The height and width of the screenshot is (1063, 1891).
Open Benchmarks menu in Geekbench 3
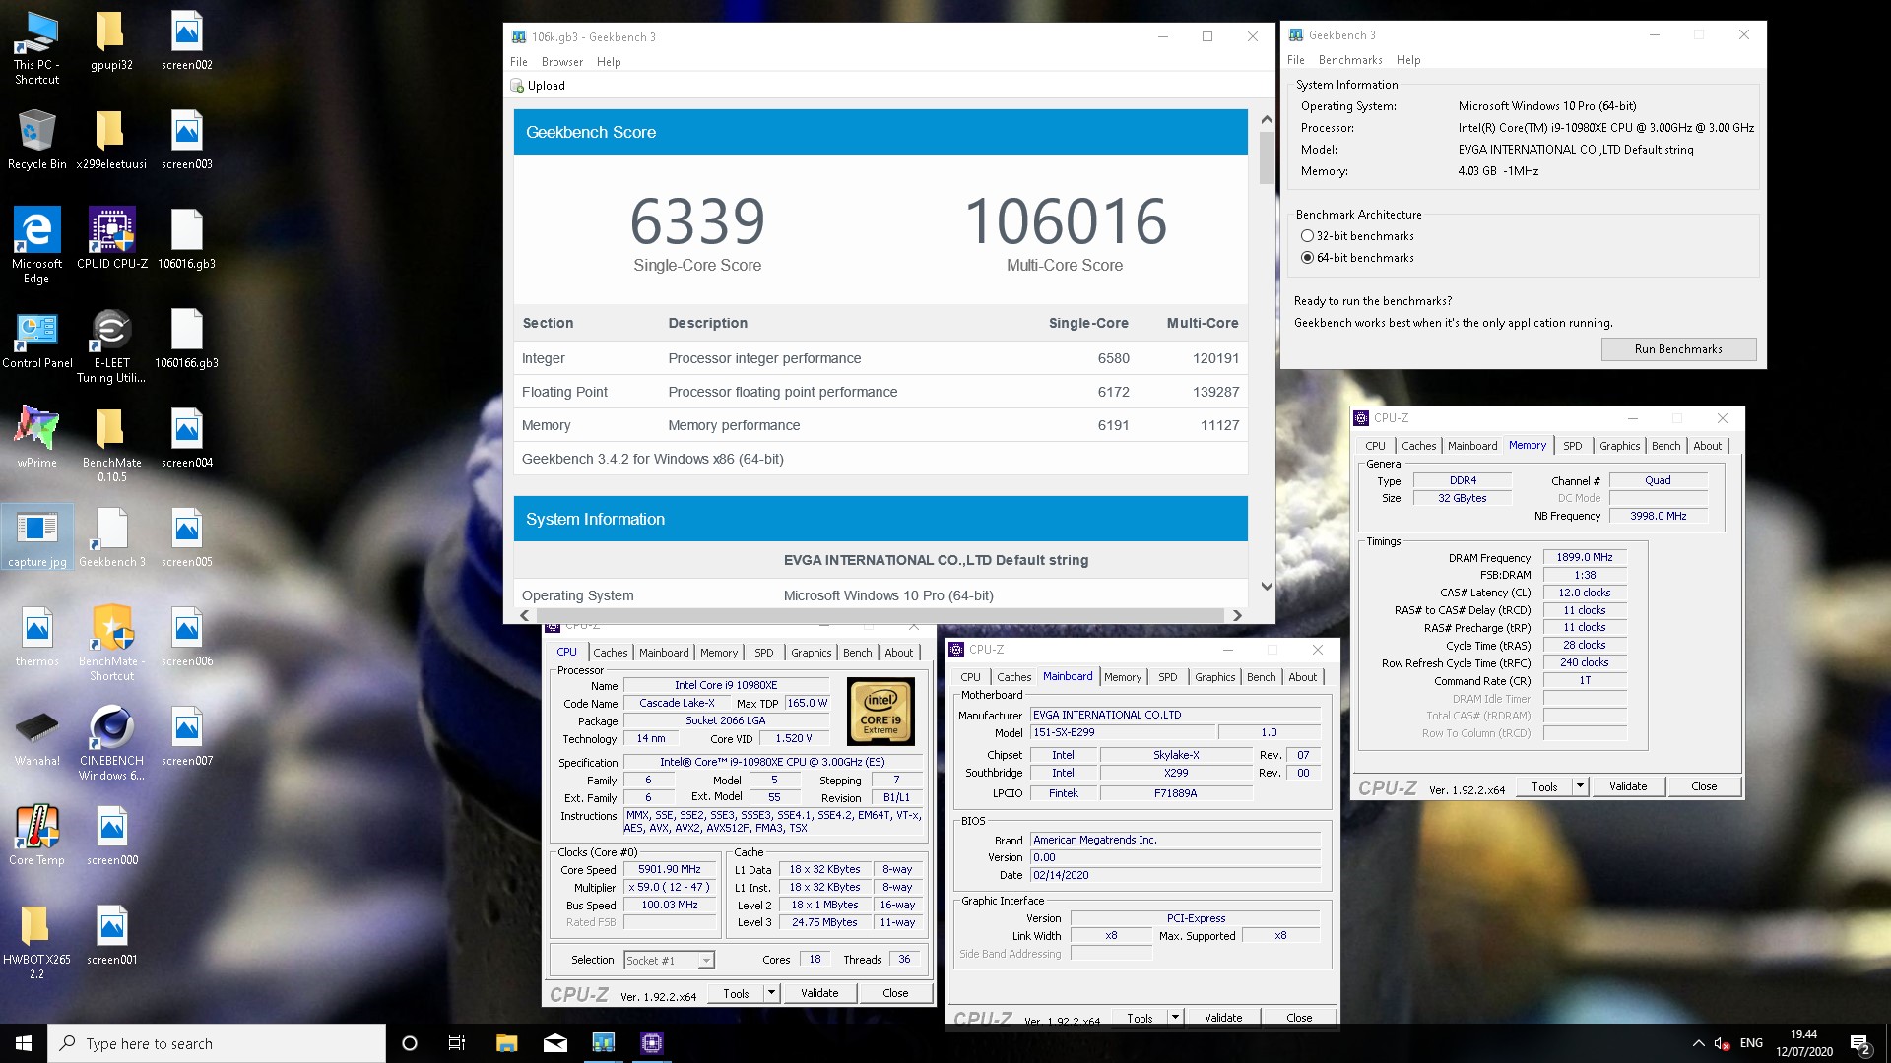click(1350, 60)
